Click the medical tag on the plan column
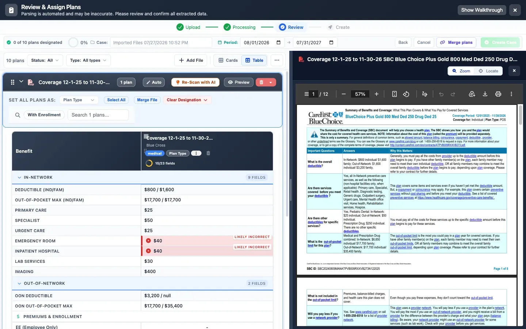This screenshot has height=329, width=526. 155,153
